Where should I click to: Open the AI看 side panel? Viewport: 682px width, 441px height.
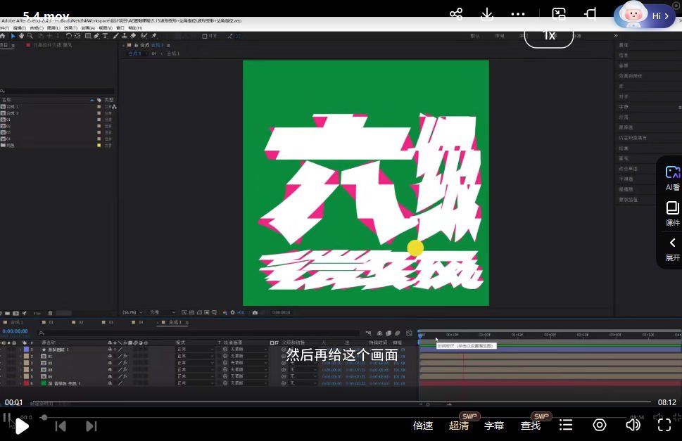click(672, 179)
